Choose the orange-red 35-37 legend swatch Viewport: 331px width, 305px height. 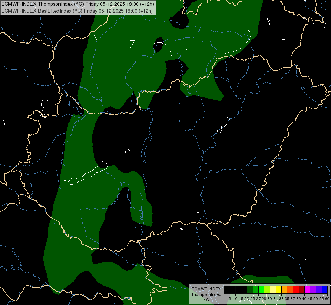click(290, 290)
